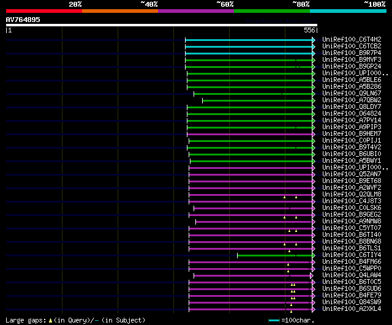
Task: Select the UniRef100_Q8LDY7 label
Action: [x=352, y=107]
